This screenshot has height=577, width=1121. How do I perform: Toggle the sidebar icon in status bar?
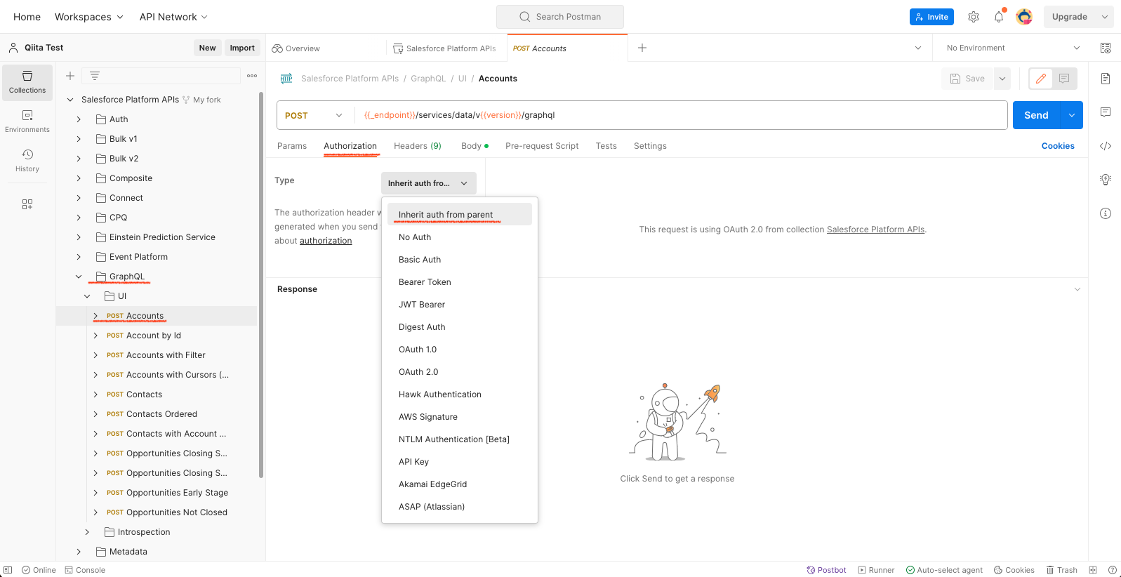pyautogui.click(x=8, y=570)
